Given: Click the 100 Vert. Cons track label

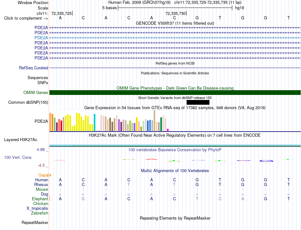Looking at the screenshot, I should pyautogui.click(x=18, y=157).
